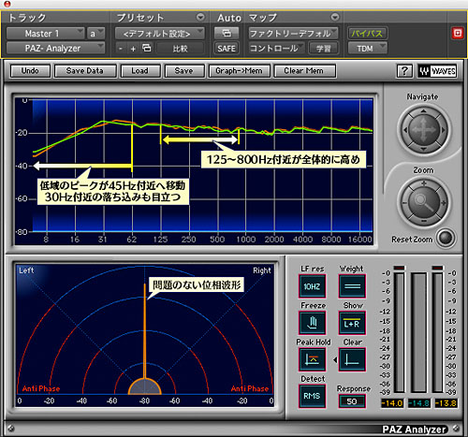Open help with the question mark icon
468x437 pixels.
point(404,71)
